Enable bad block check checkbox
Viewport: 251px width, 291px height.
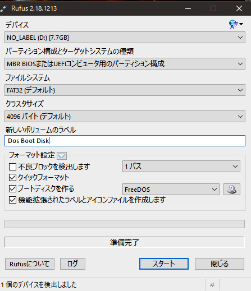point(12,167)
